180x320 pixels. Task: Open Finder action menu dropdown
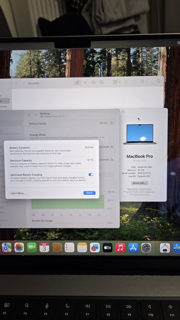144,81
